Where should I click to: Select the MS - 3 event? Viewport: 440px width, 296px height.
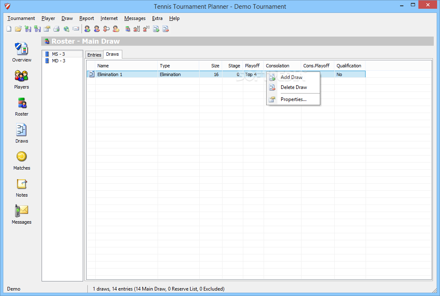point(62,54)
